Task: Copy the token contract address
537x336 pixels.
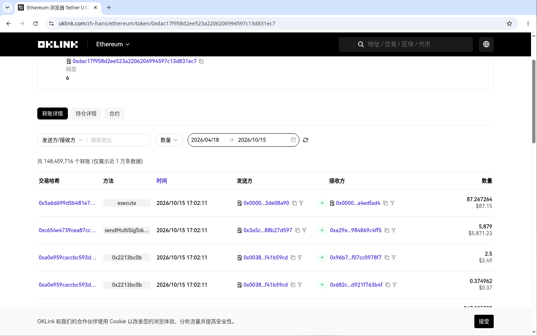Action: 201,61
